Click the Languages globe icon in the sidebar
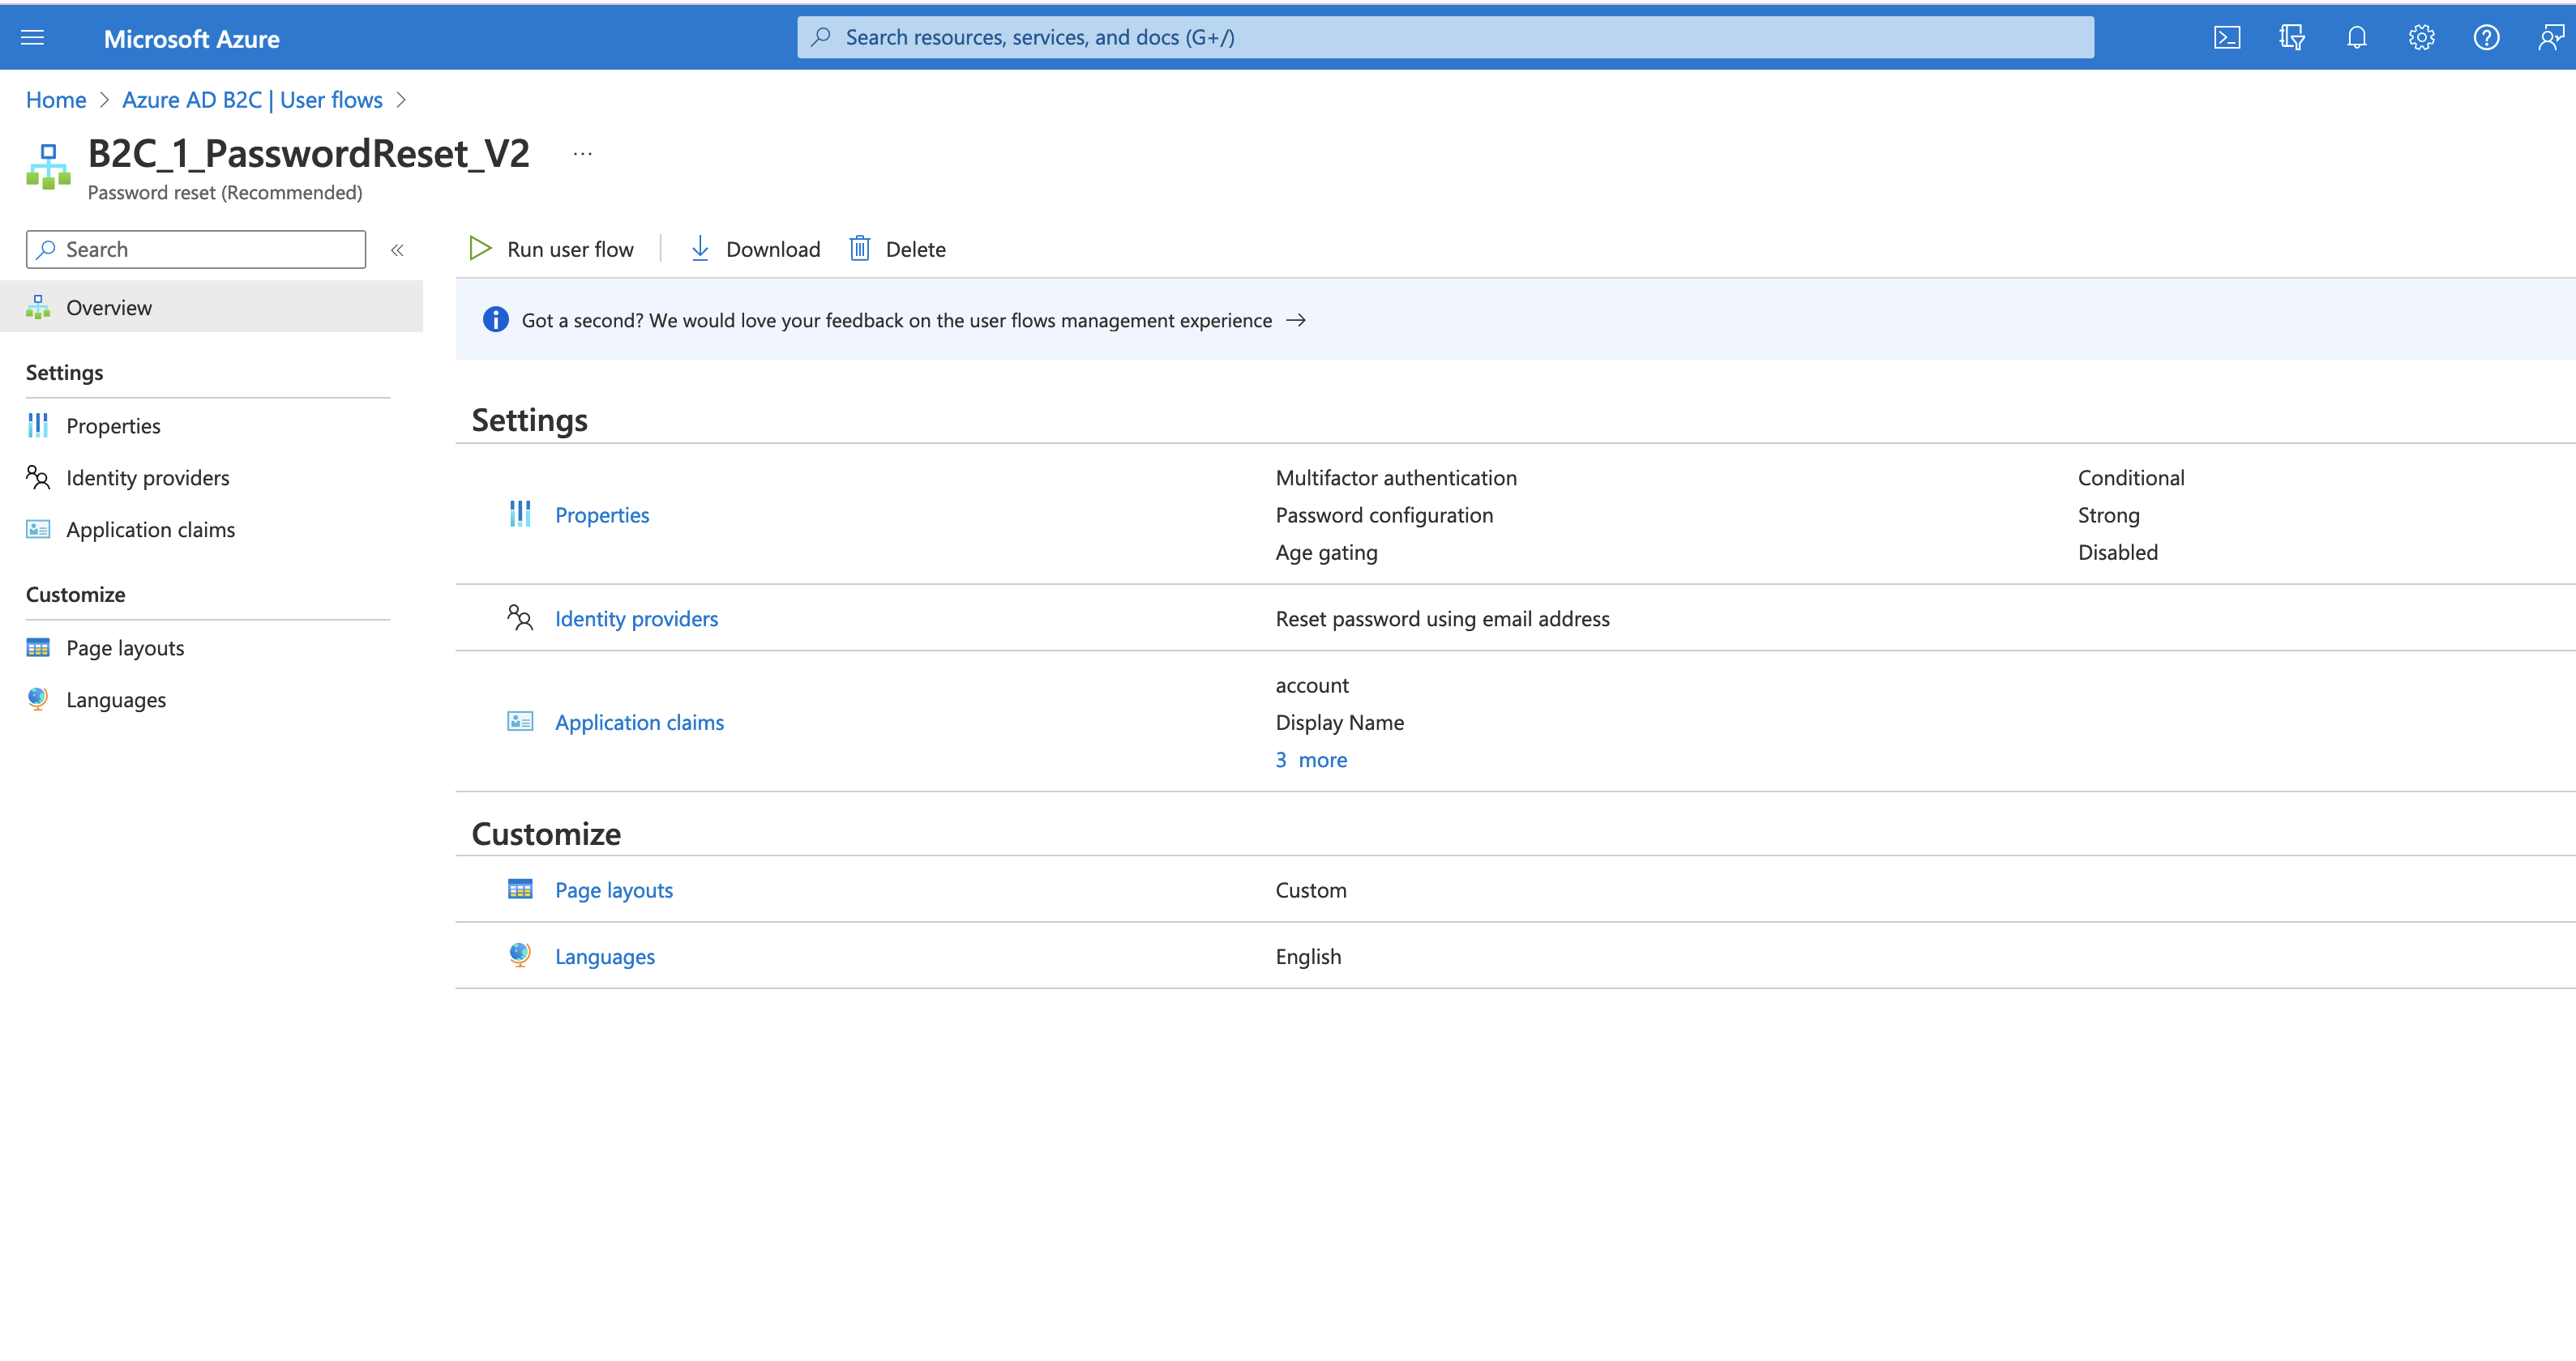Image resolution: width=2576 pixels, height=1361 pixels. click(x=38, y=698)
